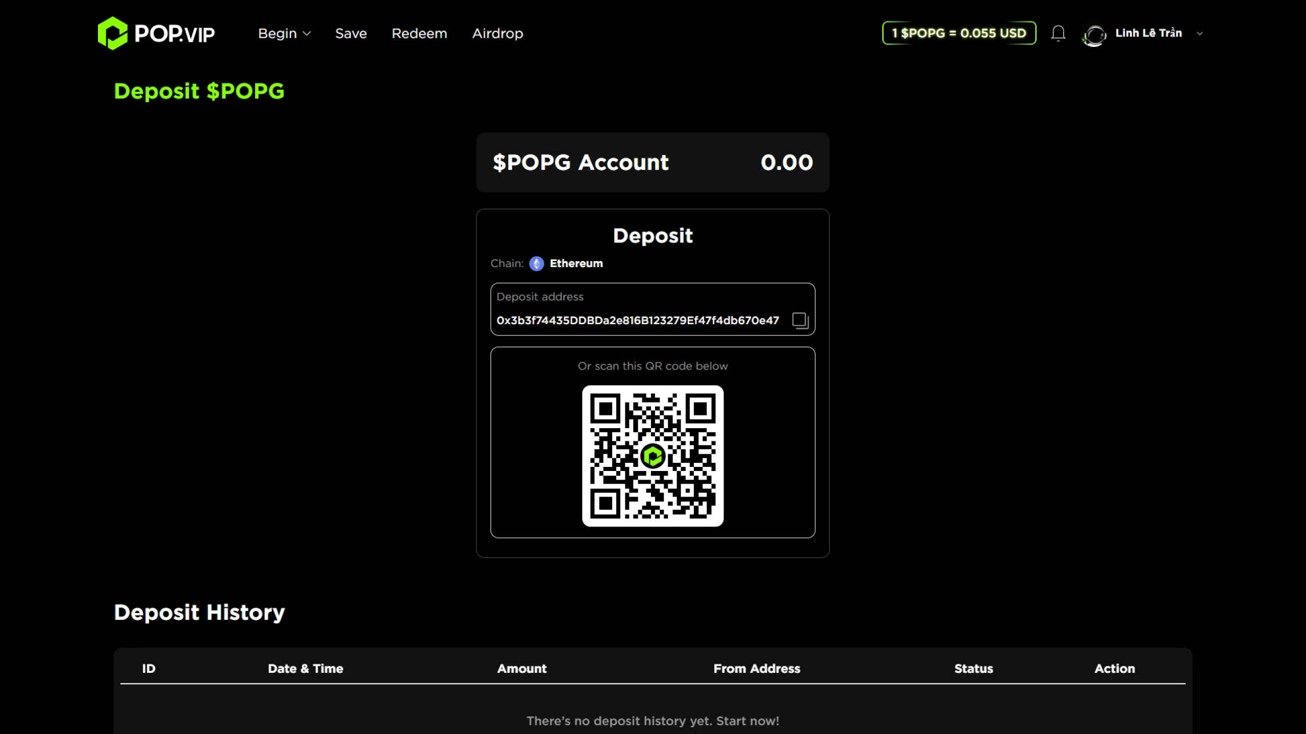Viewport: 1306px width, 734px height.
Task: Click the POP.VIP hexagon logo
Action: coord(112,33)
